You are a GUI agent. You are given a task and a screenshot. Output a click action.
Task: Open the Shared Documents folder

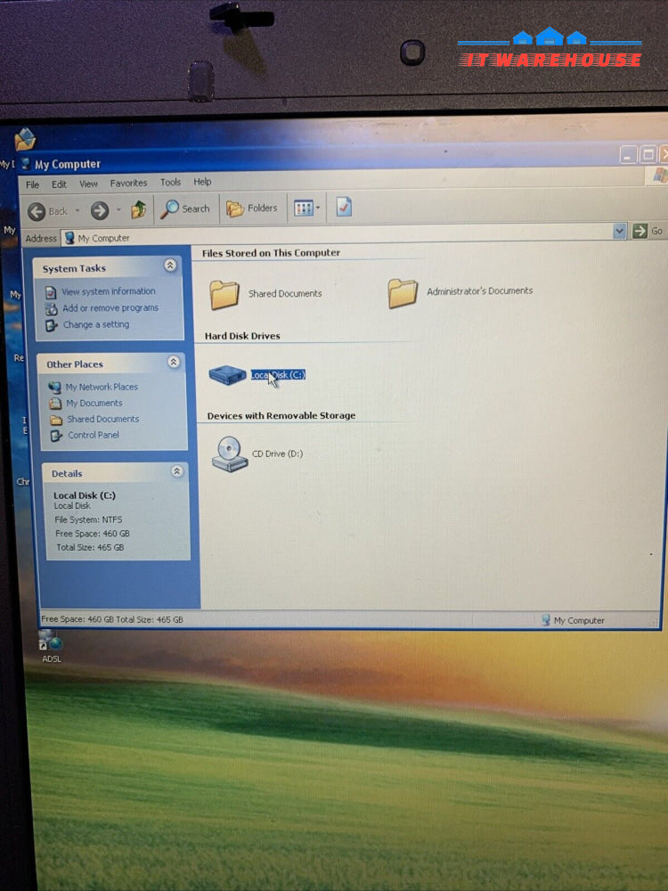click(224, 293)
